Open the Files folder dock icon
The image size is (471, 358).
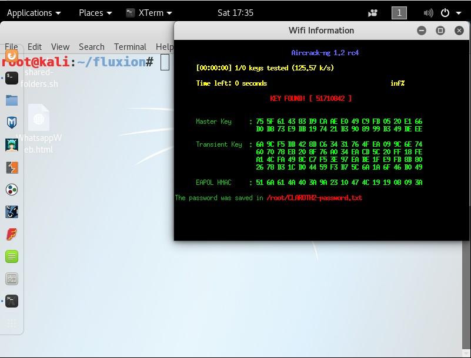(12, 100)
